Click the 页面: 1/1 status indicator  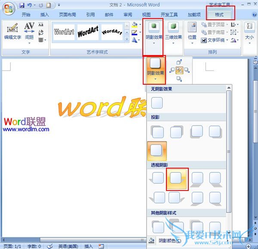tap(12, 246)
